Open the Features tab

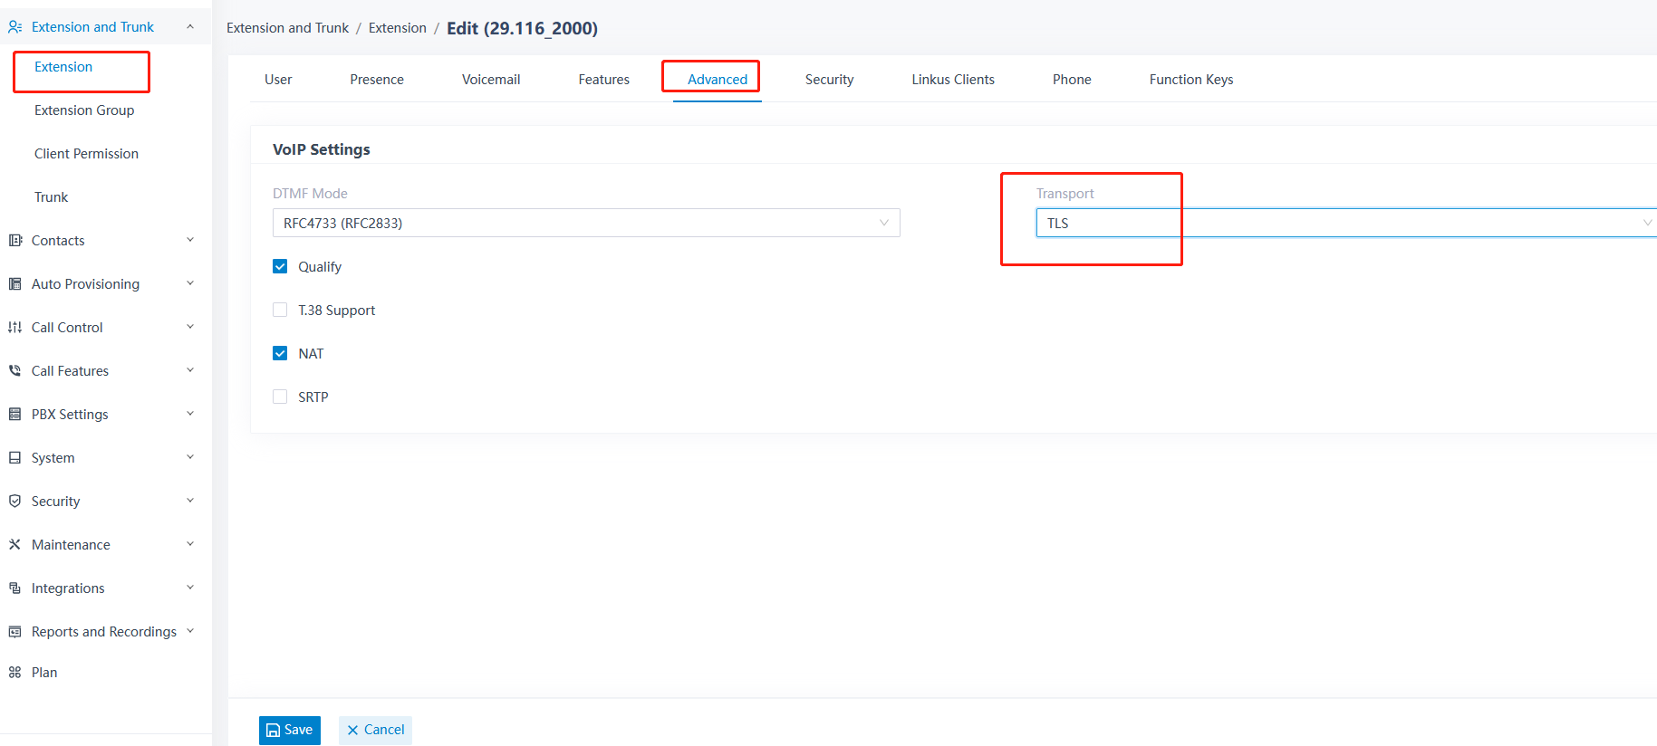coord(604,80)
